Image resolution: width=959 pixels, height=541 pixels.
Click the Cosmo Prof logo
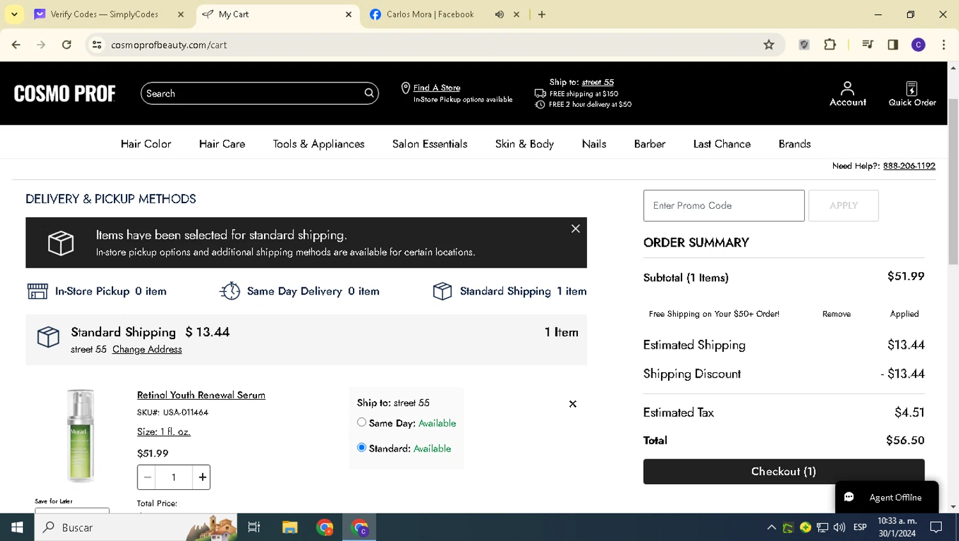pos(65,94)
